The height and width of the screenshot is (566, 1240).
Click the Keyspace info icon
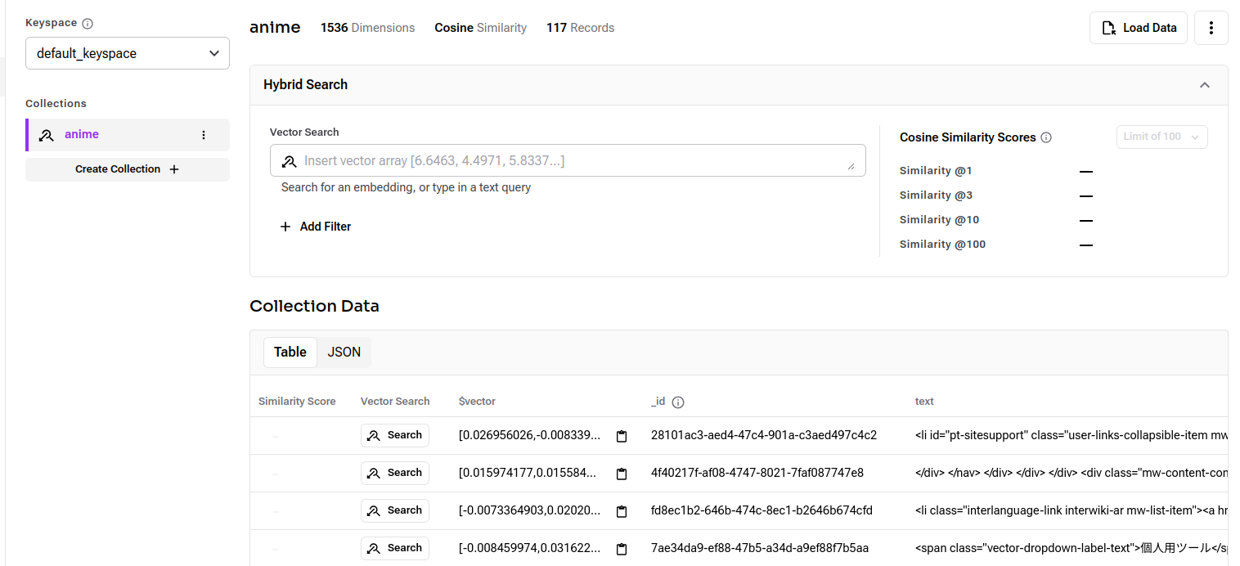(x=88, y=24)
